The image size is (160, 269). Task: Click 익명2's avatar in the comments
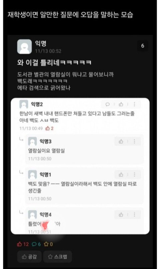coord(24,104)
